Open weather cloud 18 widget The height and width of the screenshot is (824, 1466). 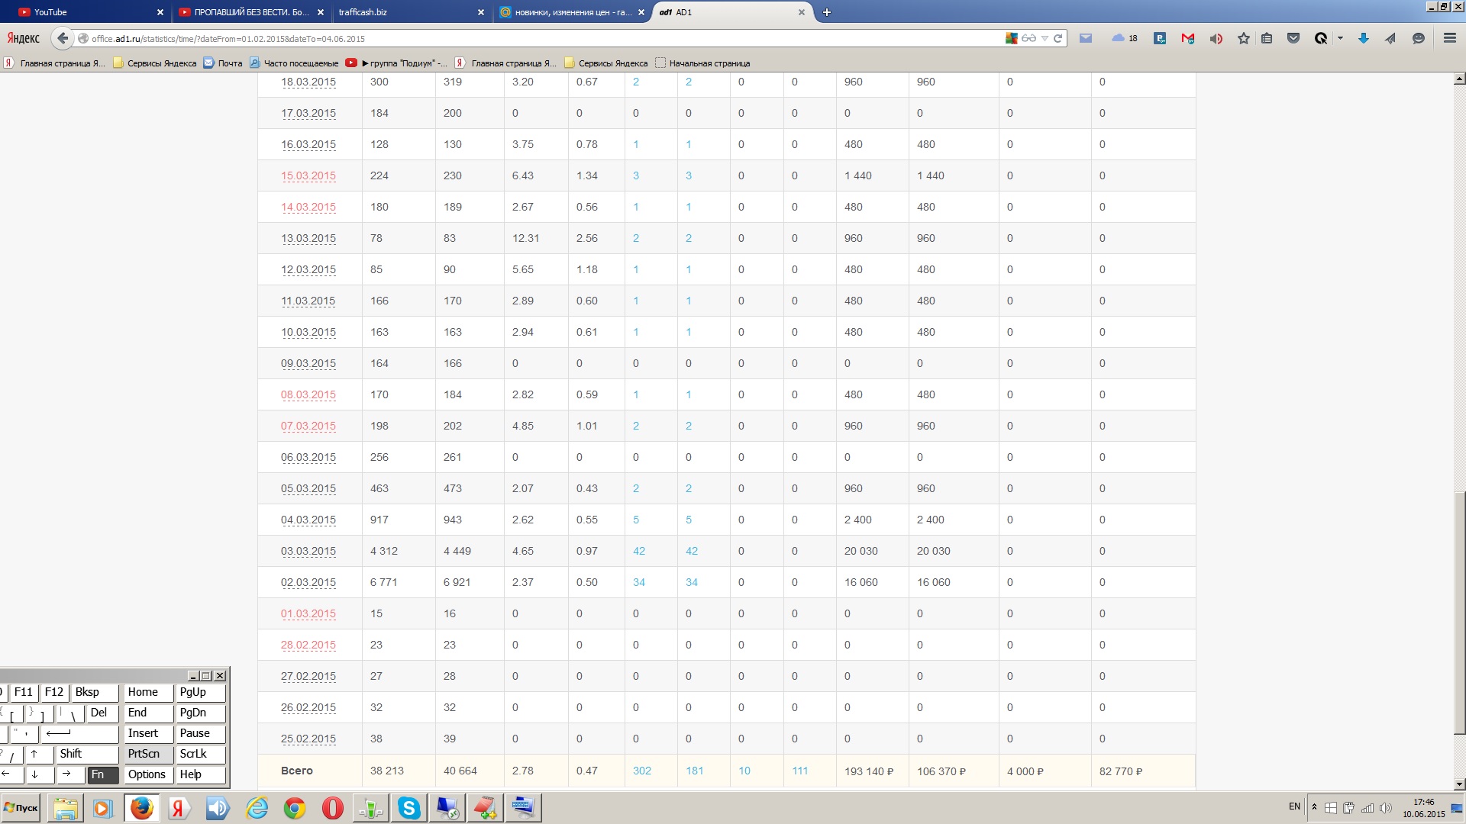click(1124, 38)
